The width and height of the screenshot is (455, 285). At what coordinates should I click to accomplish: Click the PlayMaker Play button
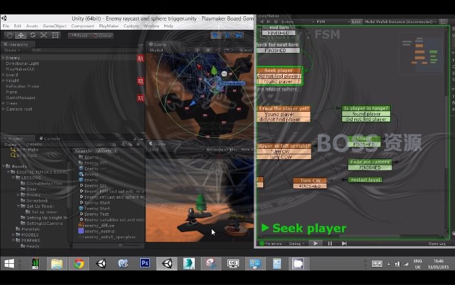coord(315,244)
